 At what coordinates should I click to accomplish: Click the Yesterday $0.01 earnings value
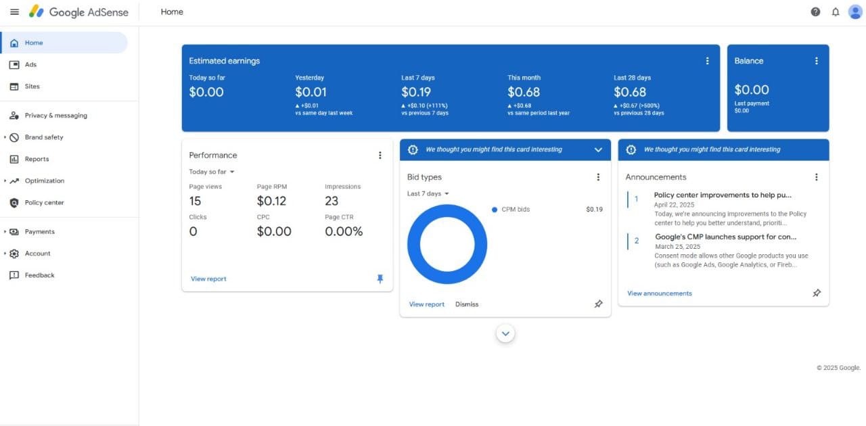[x=311, y=92]
